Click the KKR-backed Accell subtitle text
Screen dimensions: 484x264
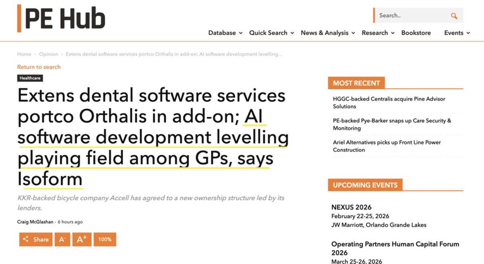click(x=151, y=203)
